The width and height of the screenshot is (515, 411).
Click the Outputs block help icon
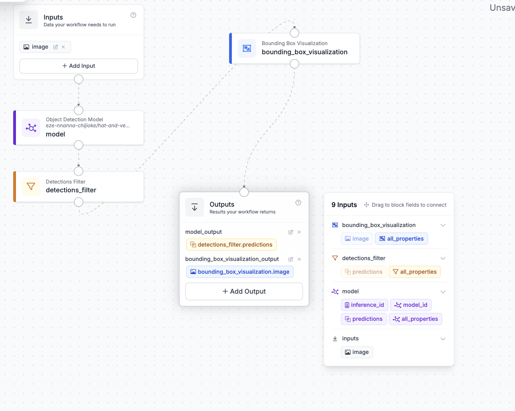coord(298,203)
